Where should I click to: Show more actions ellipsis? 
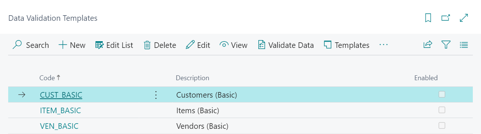click(x=384, y=45)
